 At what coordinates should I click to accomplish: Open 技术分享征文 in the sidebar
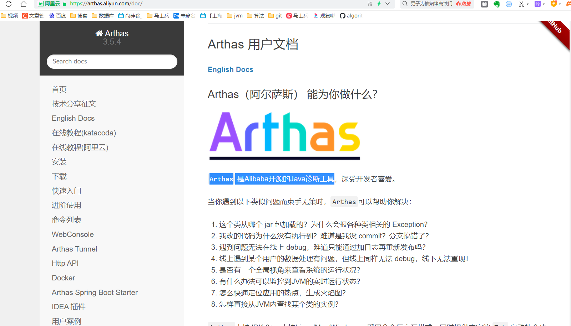pos(74,104)
